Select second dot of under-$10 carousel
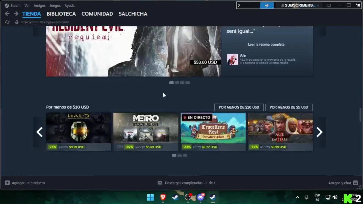The width and height of the screenshot is (363, 204). point(180,155)
